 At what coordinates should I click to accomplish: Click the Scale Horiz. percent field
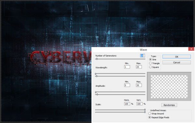tap(127, 104)
